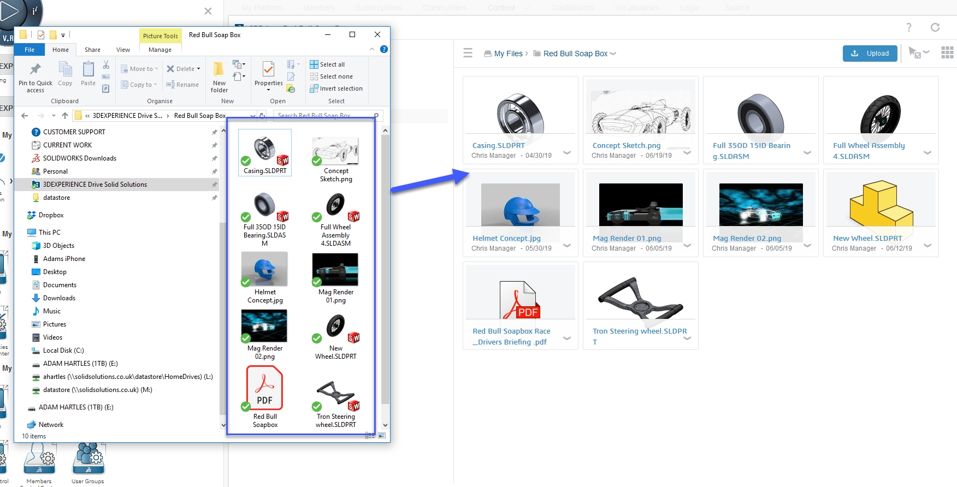Click the New folder icon in ribbon
Screen dimensions: 957x487
pyautogui.click(x=219, y=70)
